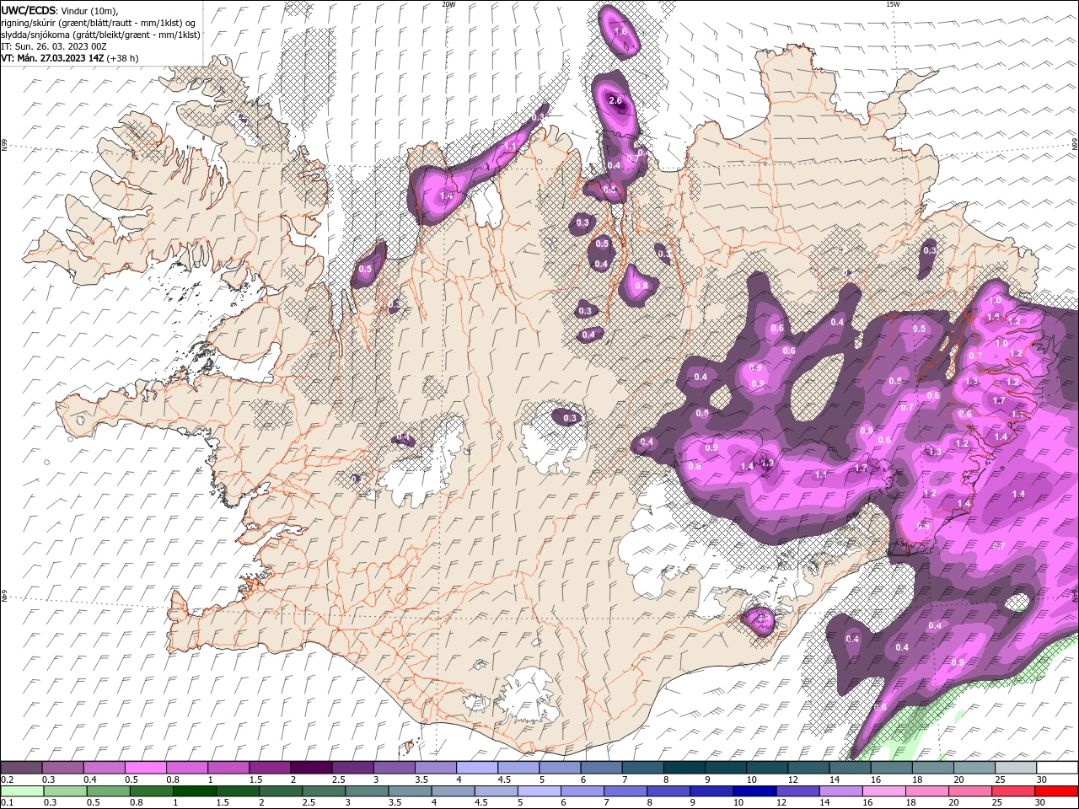The width and height of the screenshot is (1079, 809).
Task: Click the 'UWC/ECDS' title text
Action: 29,10
